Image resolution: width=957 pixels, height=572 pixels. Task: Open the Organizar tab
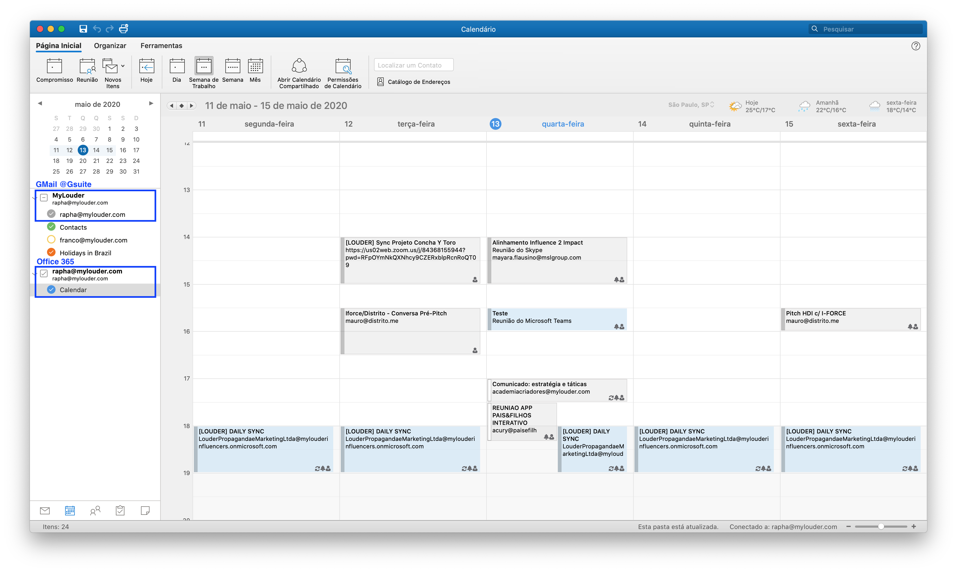click(x=110, y=45)
